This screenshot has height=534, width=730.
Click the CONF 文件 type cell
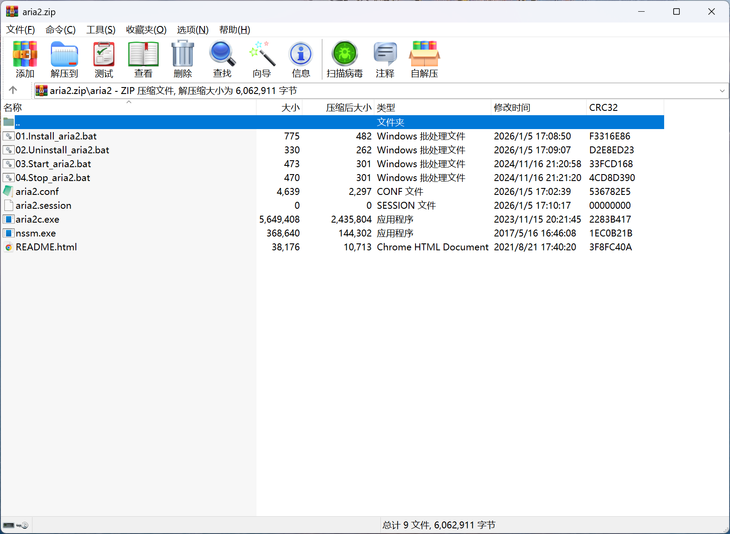400,191
